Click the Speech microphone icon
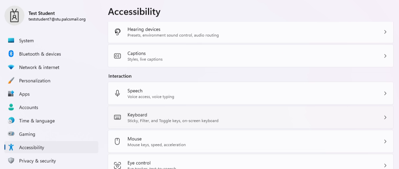 [117, 93]
